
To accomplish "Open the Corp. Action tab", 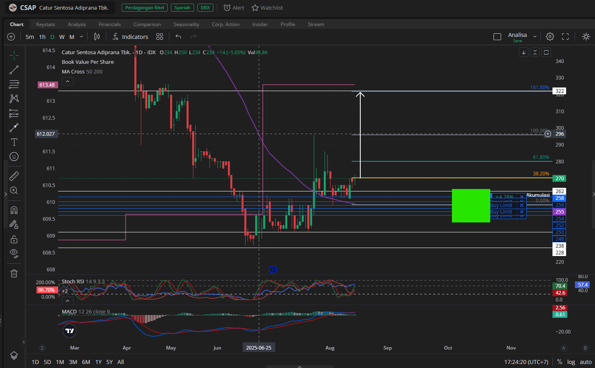I will click(225, 24).
